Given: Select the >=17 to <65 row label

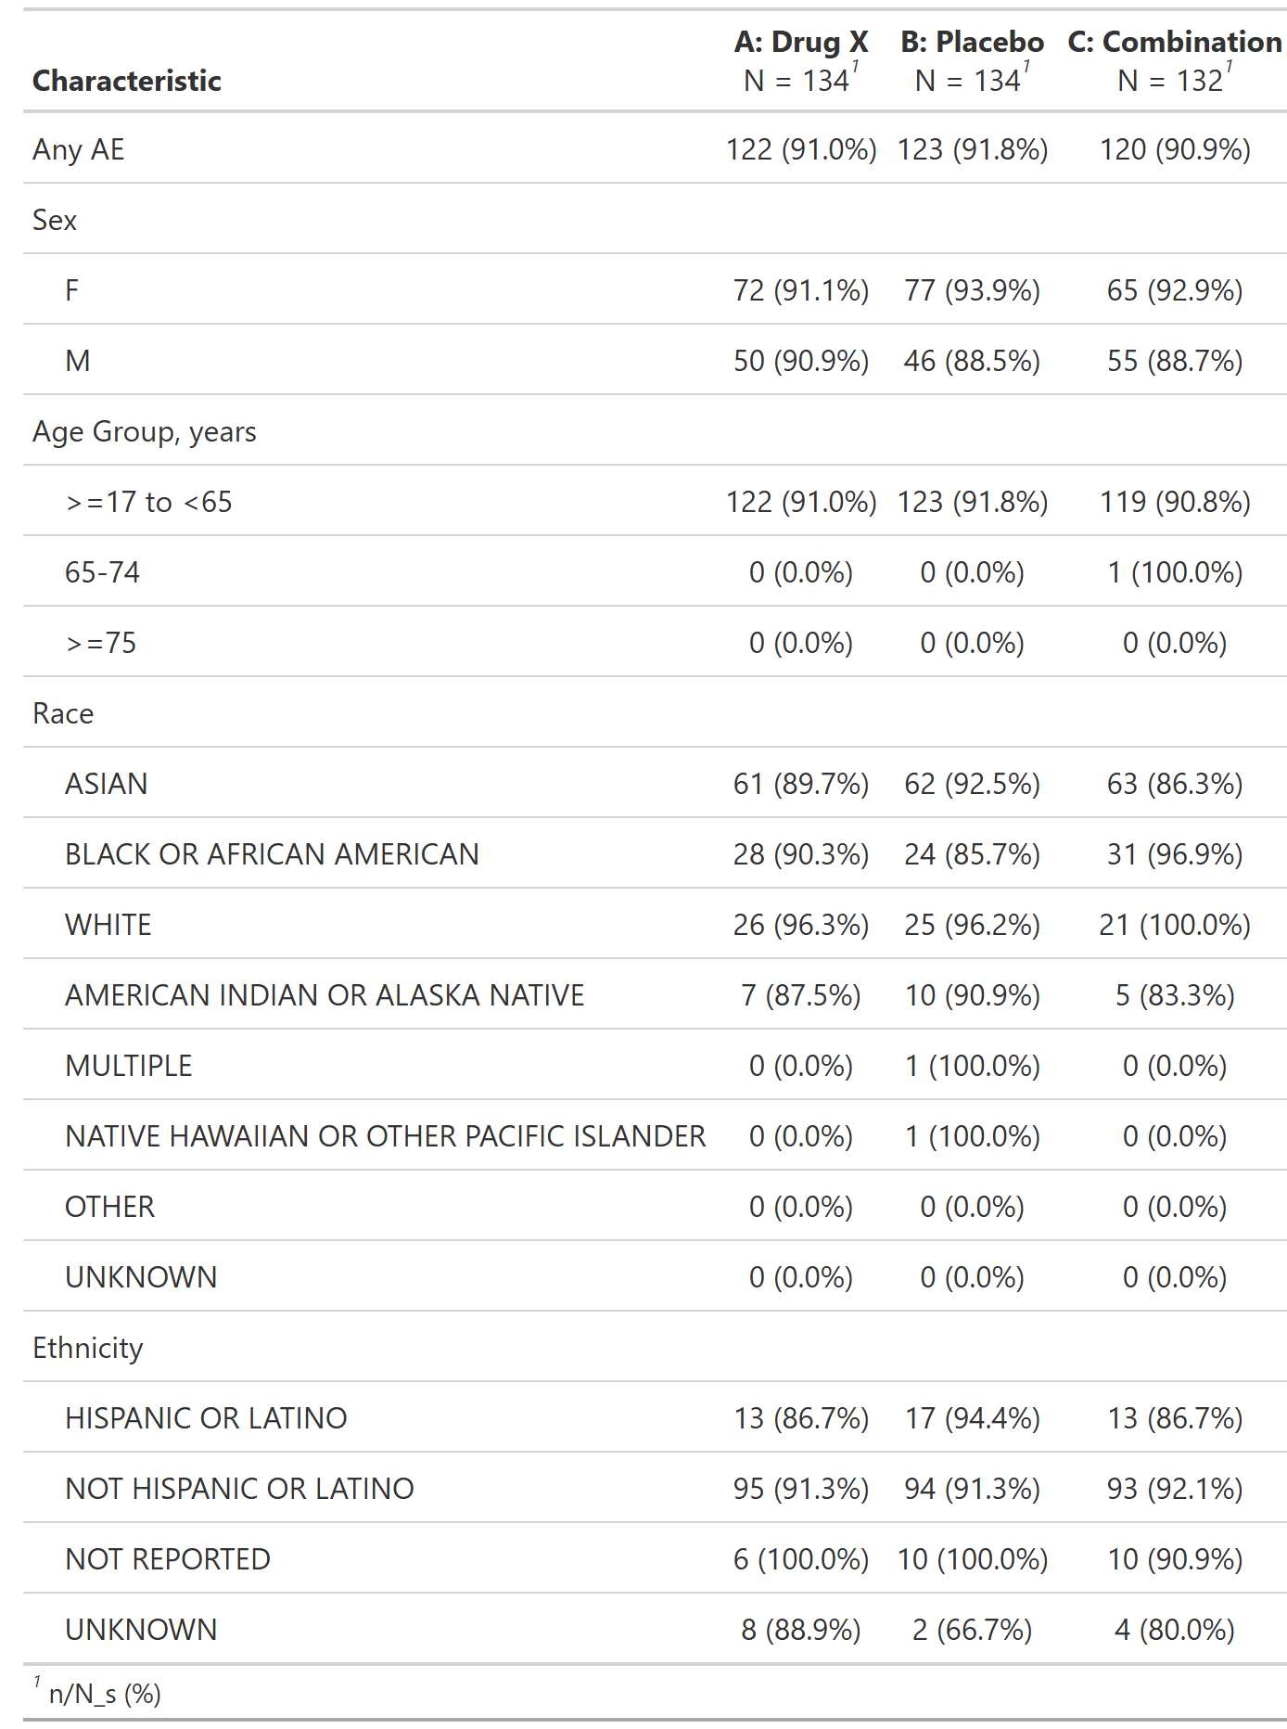Looking at the screenshot, I should (148, 502).
